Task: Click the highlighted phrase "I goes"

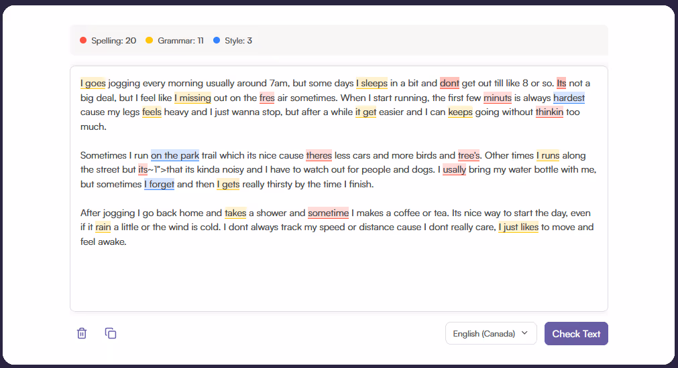Action: tap(93, 83)
